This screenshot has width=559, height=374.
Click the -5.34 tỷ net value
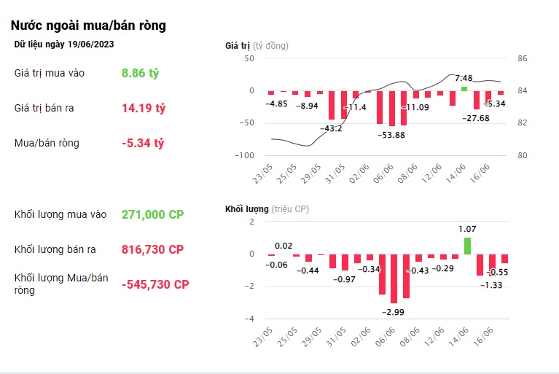pos(143,143)
